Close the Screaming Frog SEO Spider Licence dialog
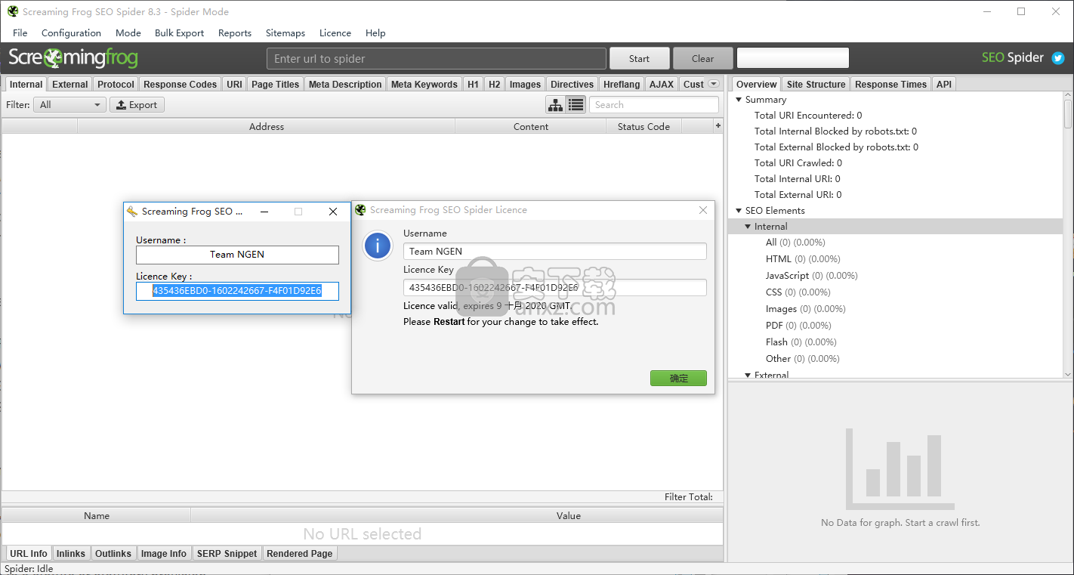The image size is (1074, 575). 703,210
